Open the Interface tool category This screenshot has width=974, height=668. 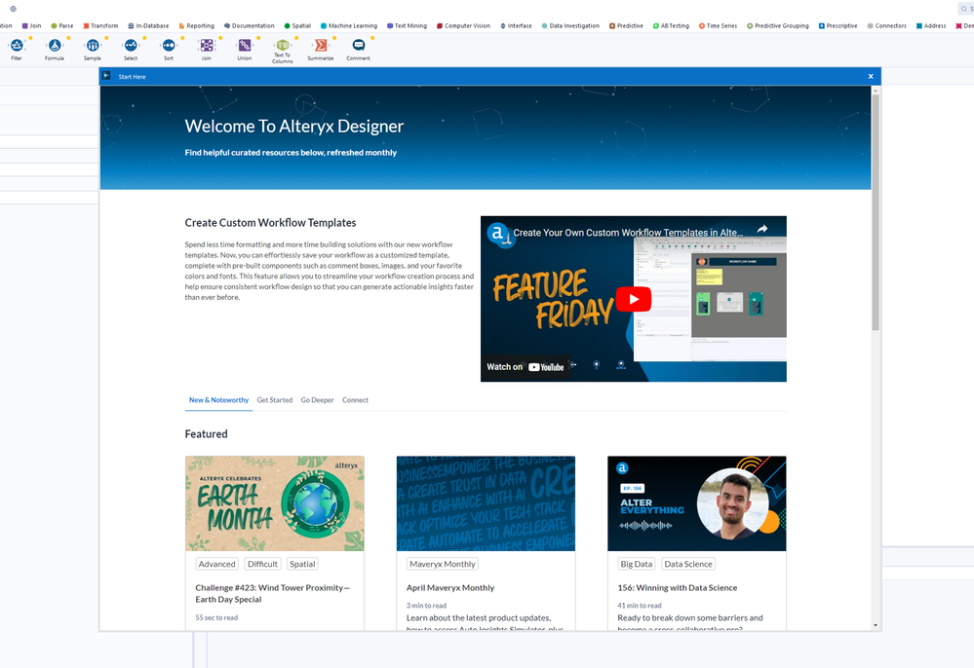click(516, 26)
